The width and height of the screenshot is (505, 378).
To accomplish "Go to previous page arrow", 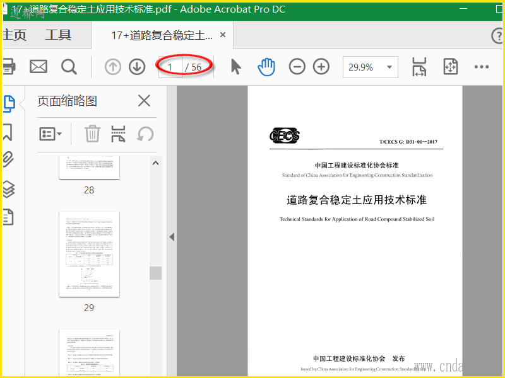I will [x=113, y=67].
